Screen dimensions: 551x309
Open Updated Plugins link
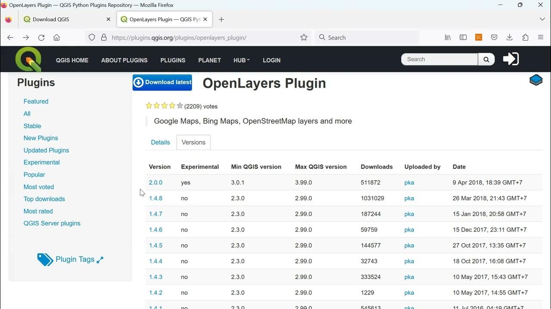[x=46, y=151]
